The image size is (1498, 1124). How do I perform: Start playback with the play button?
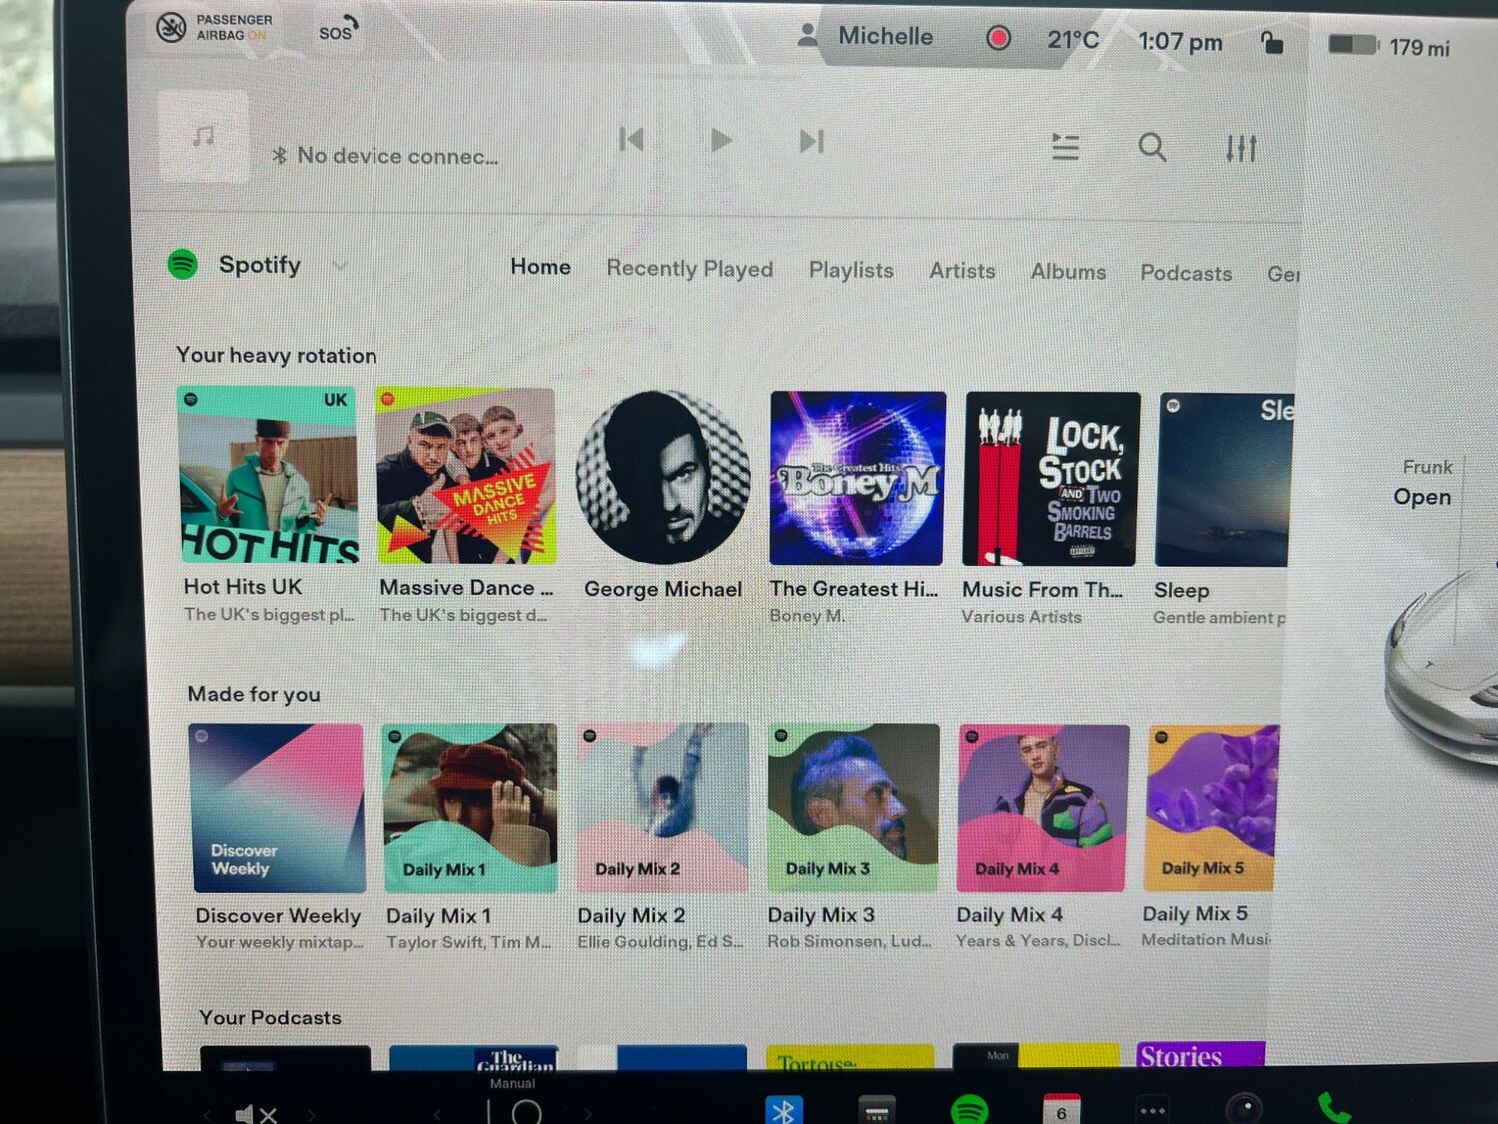721,140
